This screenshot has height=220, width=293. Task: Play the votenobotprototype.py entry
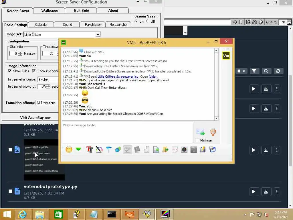tap(254, 192)
